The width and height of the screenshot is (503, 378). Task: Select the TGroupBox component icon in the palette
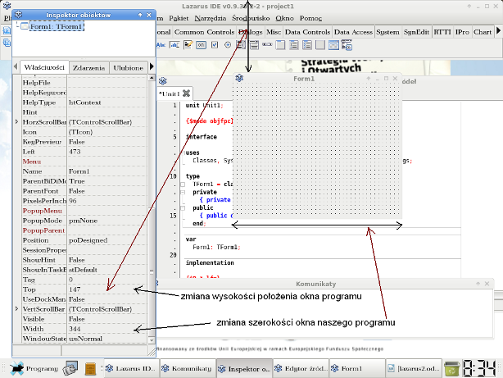coord(280,45)
